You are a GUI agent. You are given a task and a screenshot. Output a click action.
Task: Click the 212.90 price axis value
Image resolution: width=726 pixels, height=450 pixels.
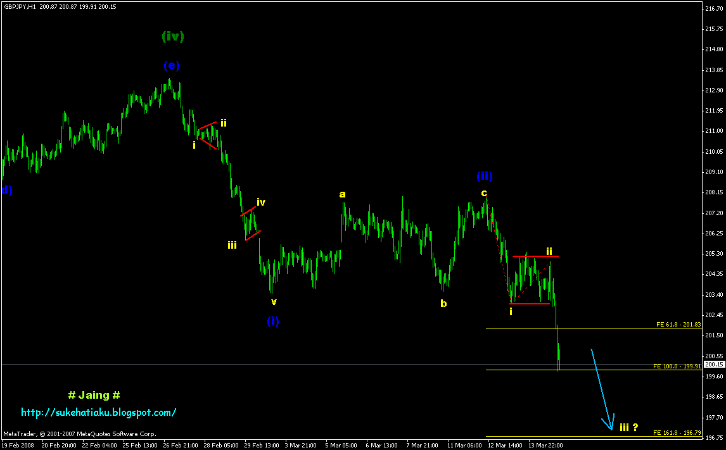click(x=713, y=90)
